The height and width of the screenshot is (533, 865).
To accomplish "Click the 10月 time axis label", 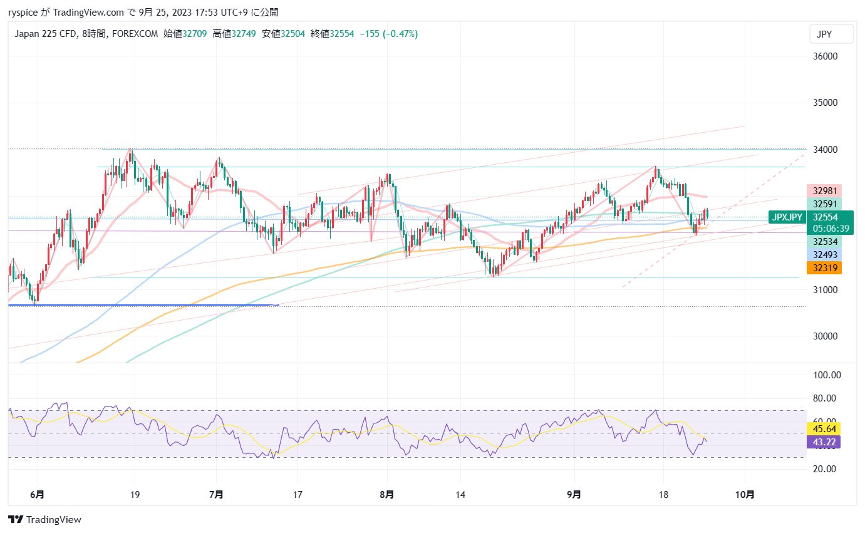I will [x=746, y=494].
